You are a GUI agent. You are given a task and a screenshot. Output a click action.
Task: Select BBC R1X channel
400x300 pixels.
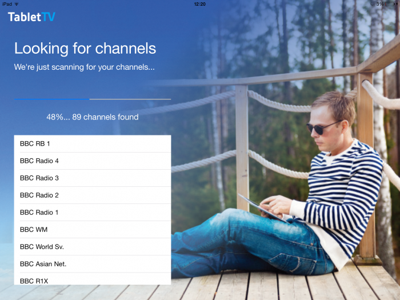[x=93, y=279]
